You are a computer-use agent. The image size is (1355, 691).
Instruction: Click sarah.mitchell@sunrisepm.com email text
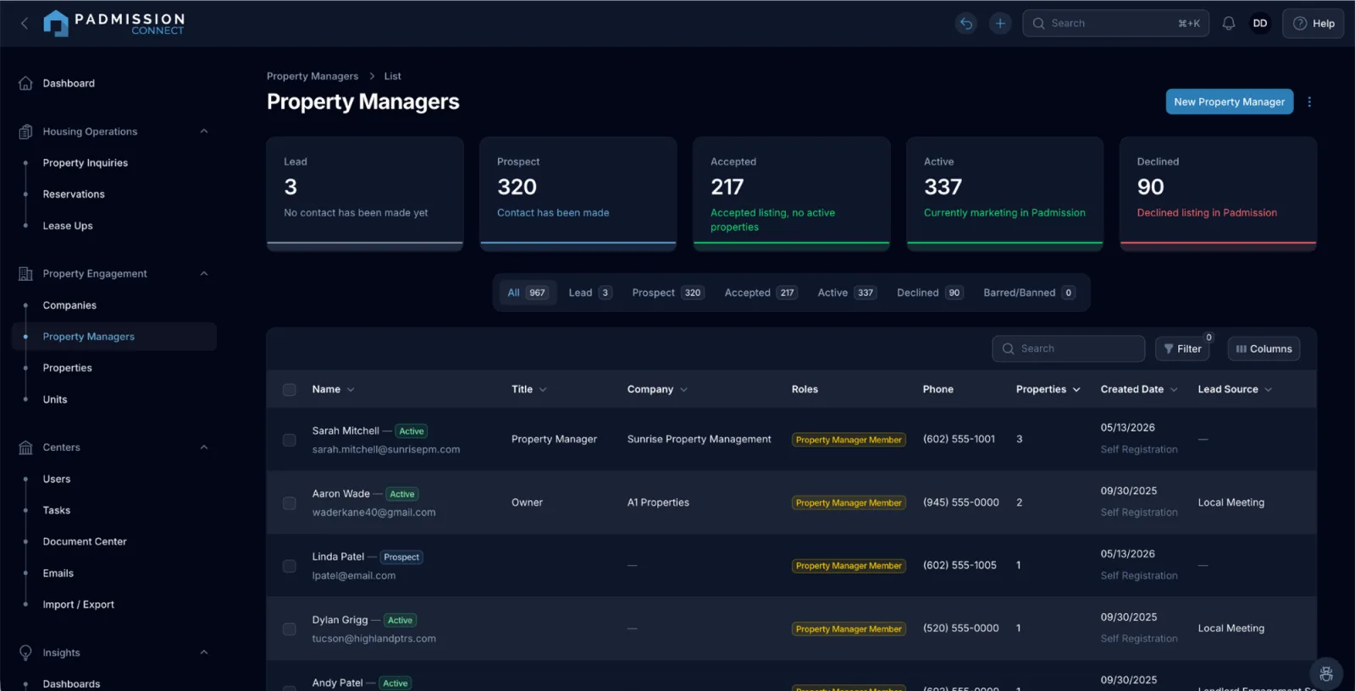(x=386, y=450)
